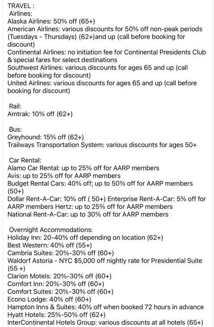Click the TRAVEL heading text
Viewport: 214px width, 327px height.
[x=21, y=6]
